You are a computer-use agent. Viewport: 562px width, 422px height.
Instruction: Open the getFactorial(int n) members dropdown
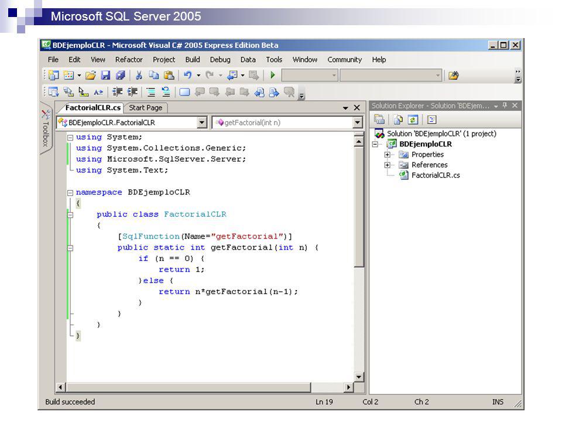point(357,122)
